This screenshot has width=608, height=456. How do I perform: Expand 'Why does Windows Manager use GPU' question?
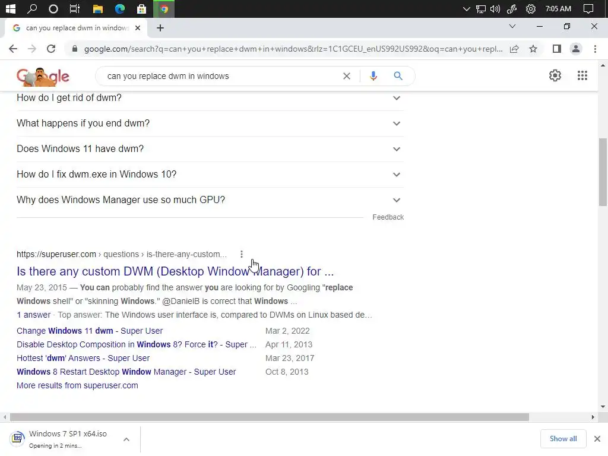click(210, 200)
